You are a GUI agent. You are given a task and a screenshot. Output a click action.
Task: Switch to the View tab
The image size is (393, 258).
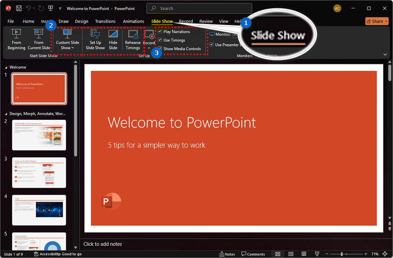pyautogui.click(x=224, y=21)
